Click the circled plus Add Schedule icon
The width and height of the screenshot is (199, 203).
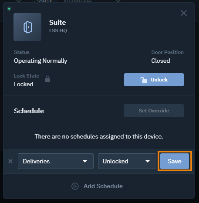75,186
